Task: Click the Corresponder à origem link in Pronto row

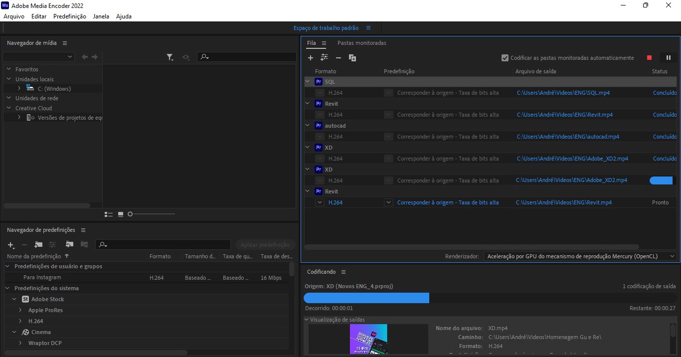Action: 448,202
